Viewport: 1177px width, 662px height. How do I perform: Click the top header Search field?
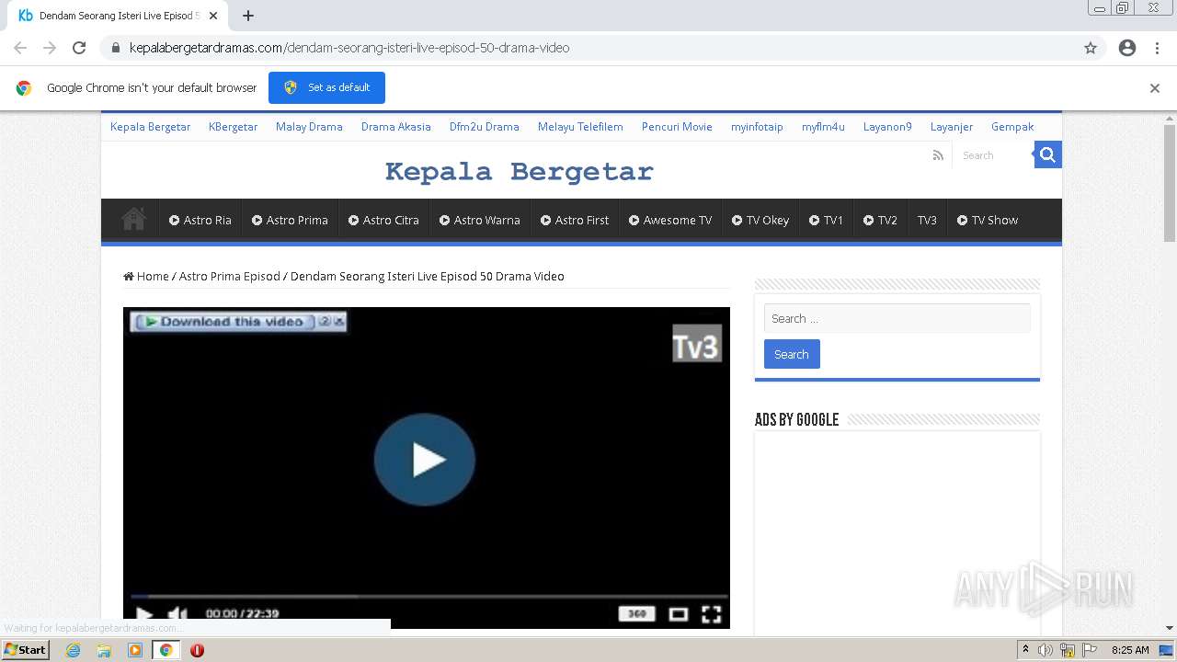[993, 155]
